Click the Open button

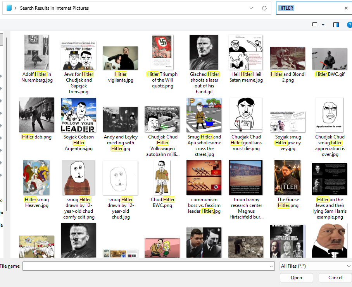click(296, 278)
